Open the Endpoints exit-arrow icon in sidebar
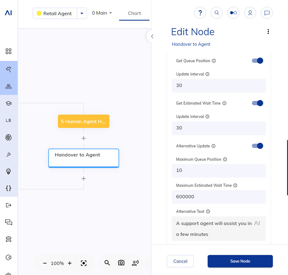Viewport: 288px width, 275px height. pyautogui.click(x=8, y=205)
